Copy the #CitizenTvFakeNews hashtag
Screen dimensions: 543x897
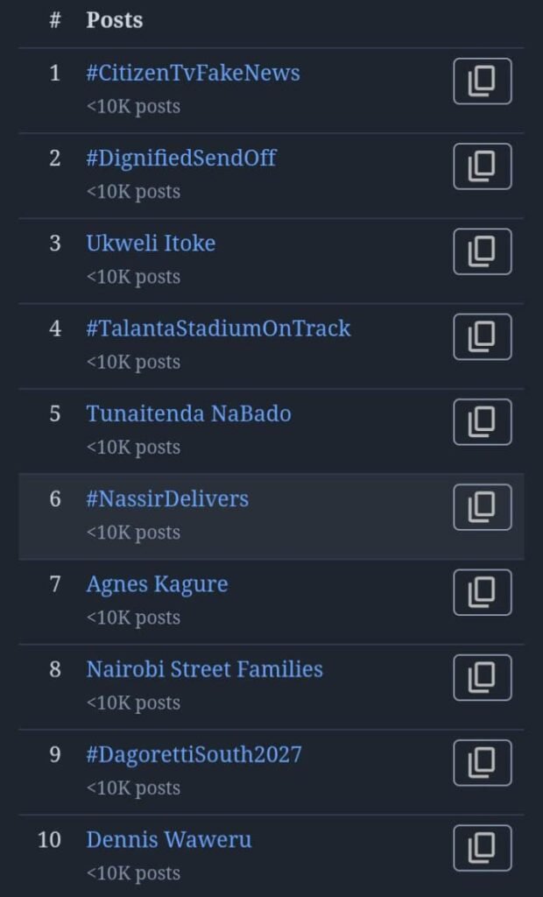coord(482,81)
